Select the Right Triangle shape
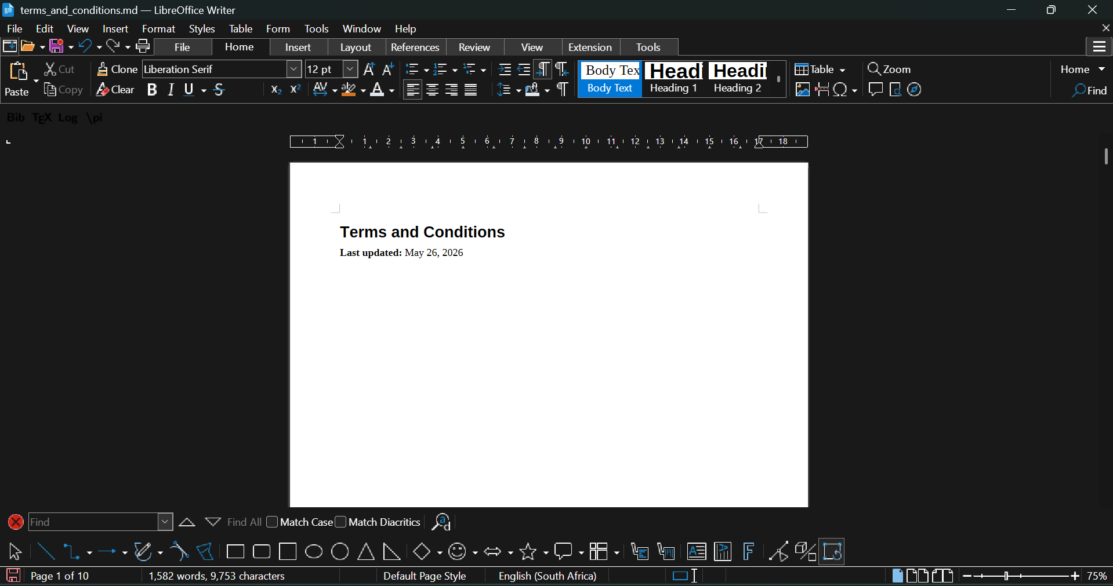This screenshot has height=586, width=1113. pos(392,552)
